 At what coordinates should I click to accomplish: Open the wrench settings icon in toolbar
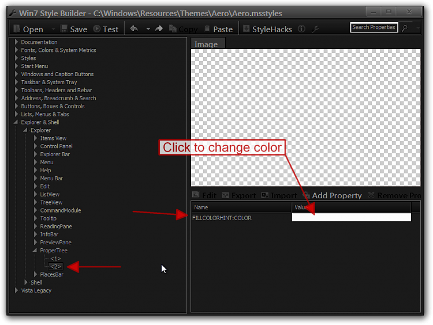coord(315,29)
